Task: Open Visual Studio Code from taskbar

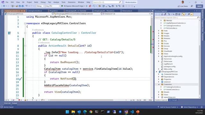Action: tap(132, 112)
